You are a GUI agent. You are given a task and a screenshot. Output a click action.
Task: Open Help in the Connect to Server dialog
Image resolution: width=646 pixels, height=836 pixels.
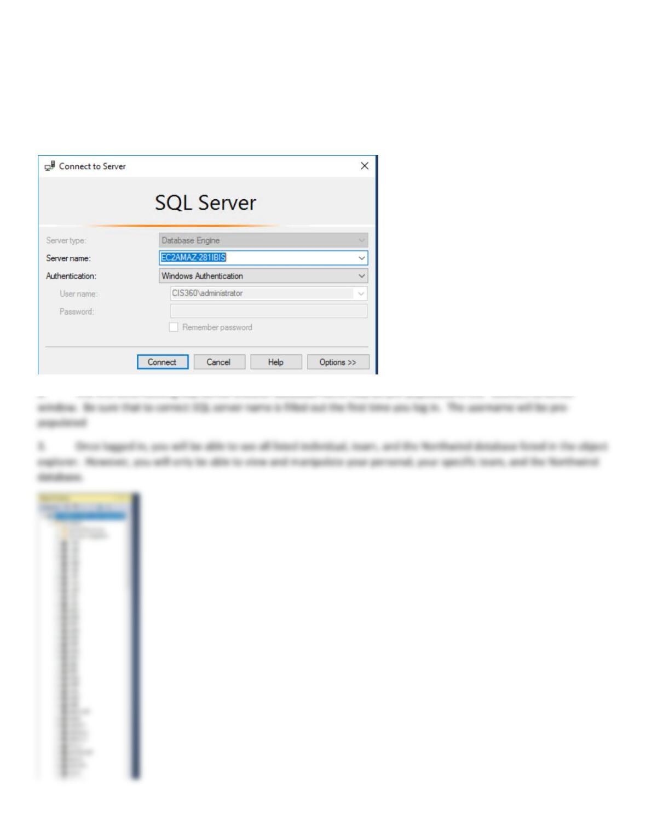(x=276, y=362)
